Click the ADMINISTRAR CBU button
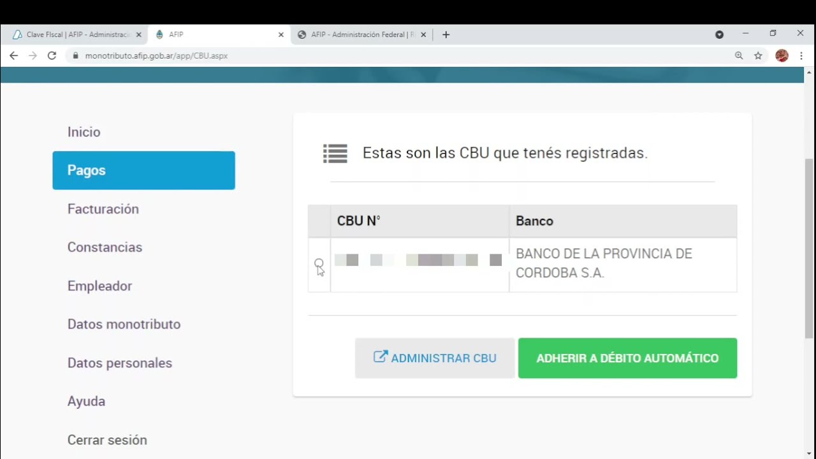This screenshot has height=459, width=816. coord(435,358)
